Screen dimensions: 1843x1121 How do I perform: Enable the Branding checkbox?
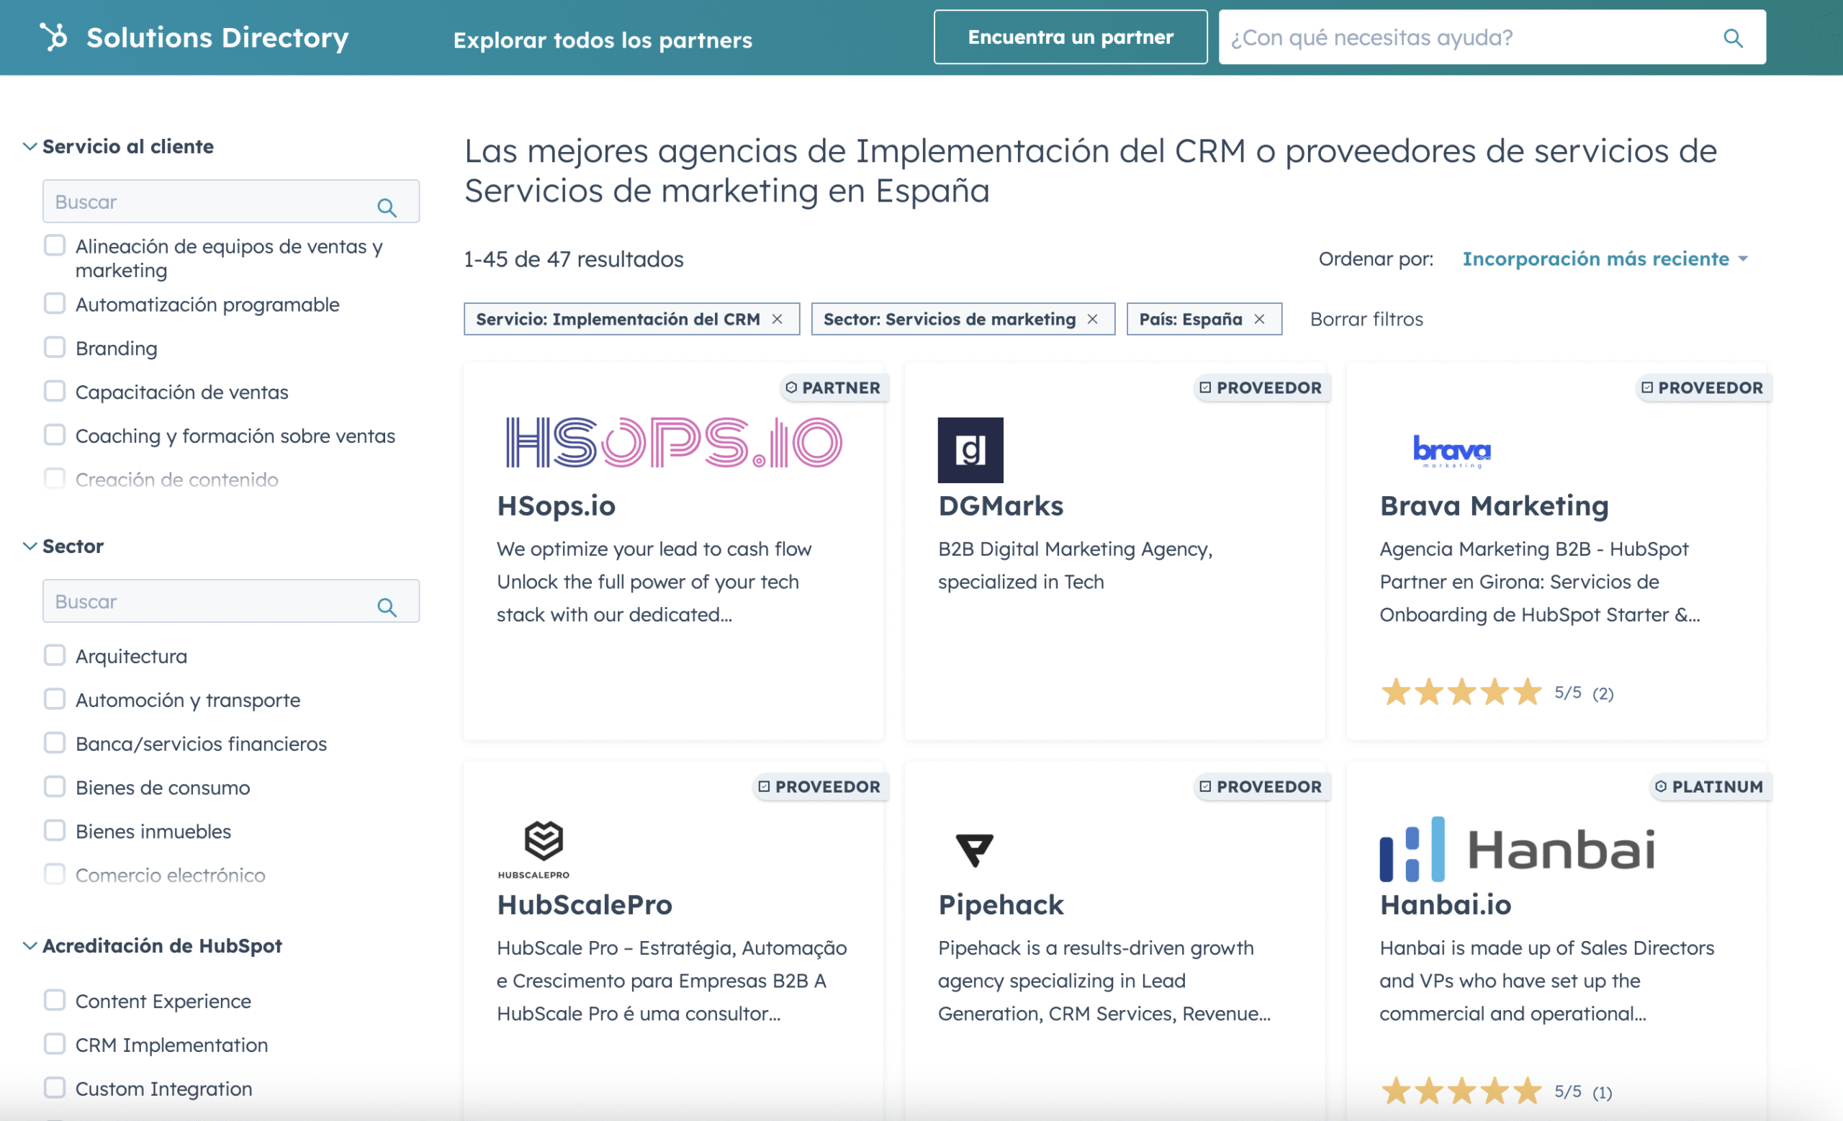click(x=55, y=347)
